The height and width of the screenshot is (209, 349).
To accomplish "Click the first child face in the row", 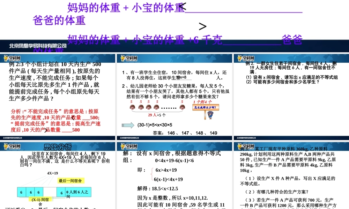I will 132,108.
